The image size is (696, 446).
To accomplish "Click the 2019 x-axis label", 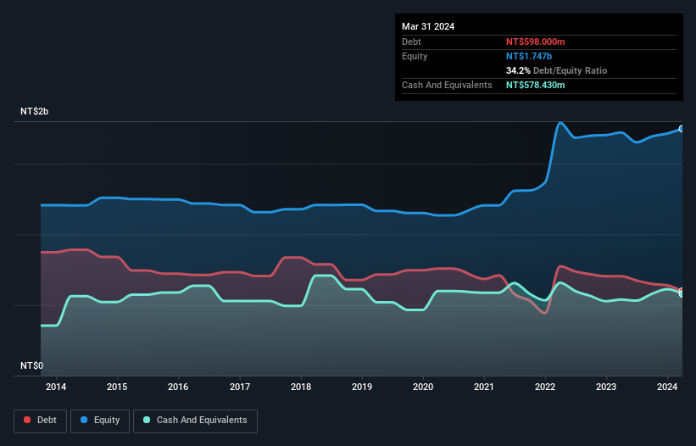I will (362, 387).
